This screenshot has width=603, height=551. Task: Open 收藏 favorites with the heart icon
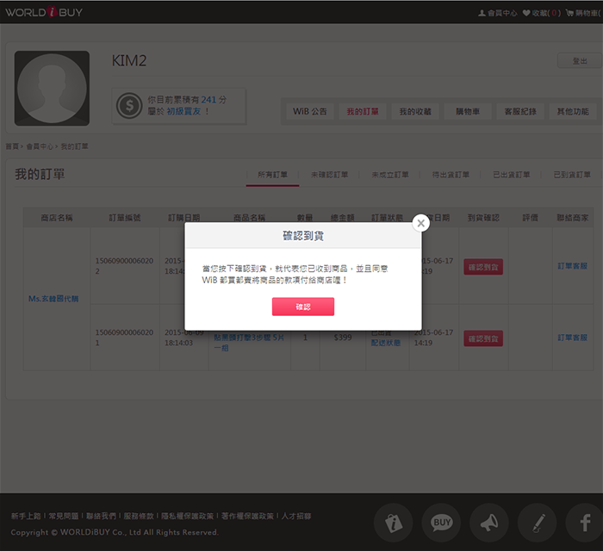542,13
